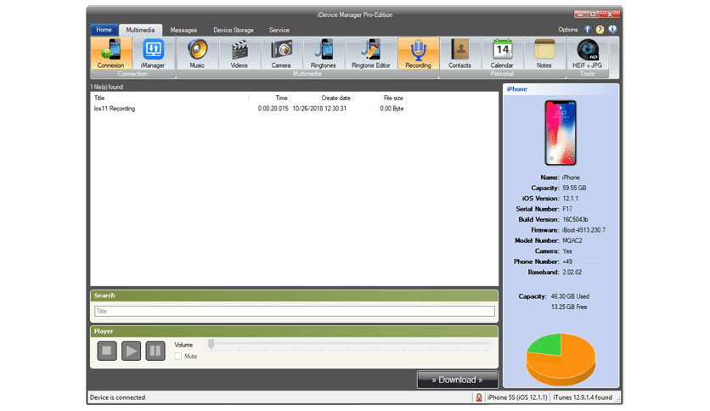Screen dimensions: 710x411
Task: Switch to the Multimedia tab
Action: tap(140, 30)
